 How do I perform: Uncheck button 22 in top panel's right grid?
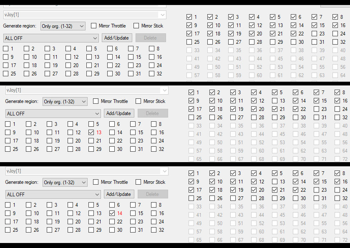click(x=293, y=33)
